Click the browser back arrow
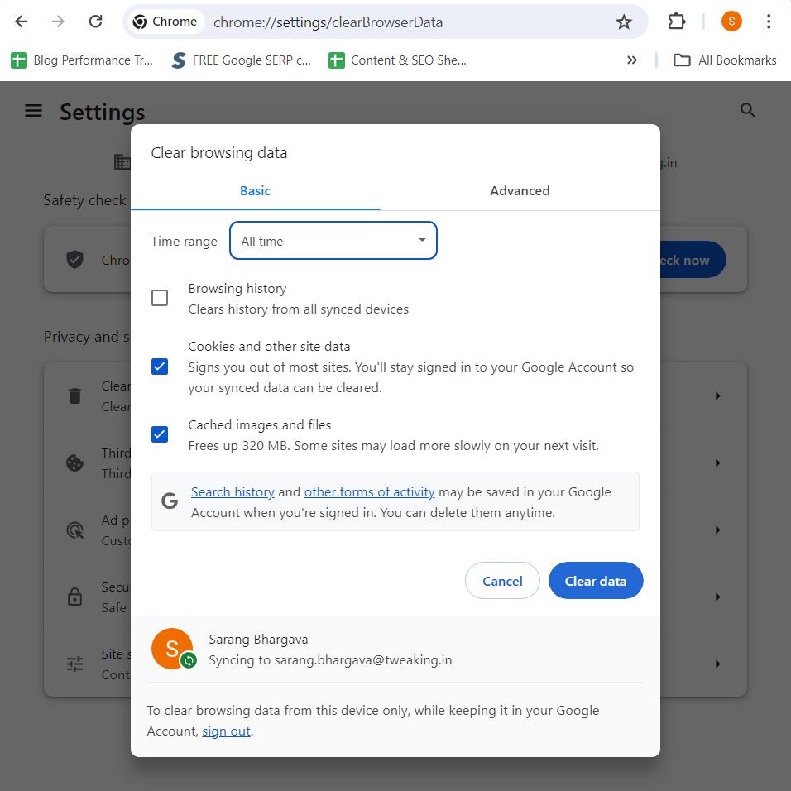 click(x=22, y=22)
